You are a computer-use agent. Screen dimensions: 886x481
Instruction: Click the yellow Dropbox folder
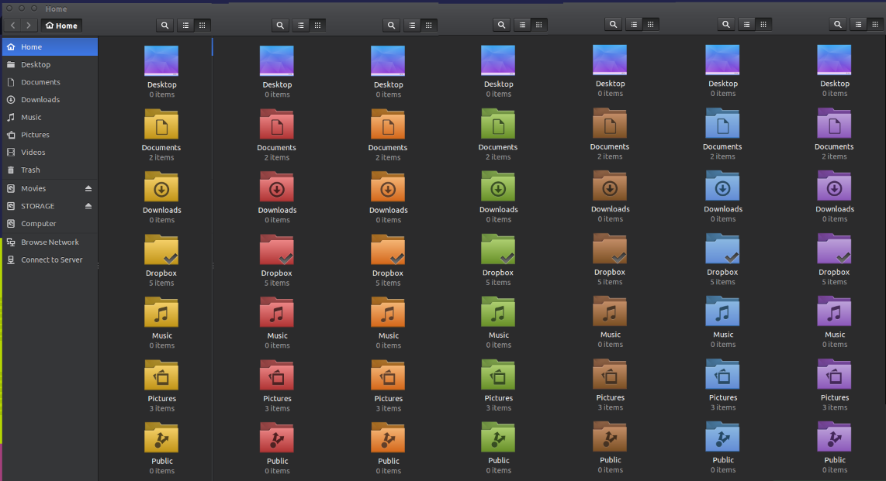(x=161, y=250)
